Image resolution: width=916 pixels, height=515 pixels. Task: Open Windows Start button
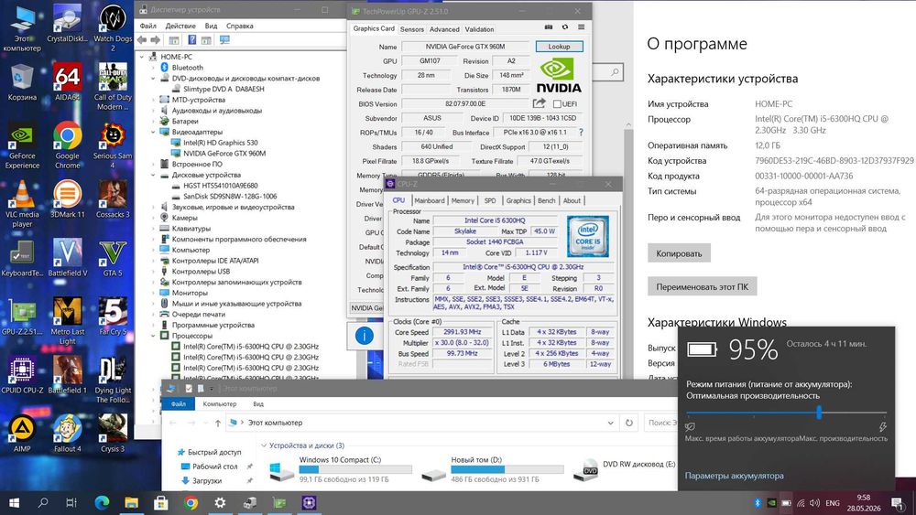pos(14,502)
